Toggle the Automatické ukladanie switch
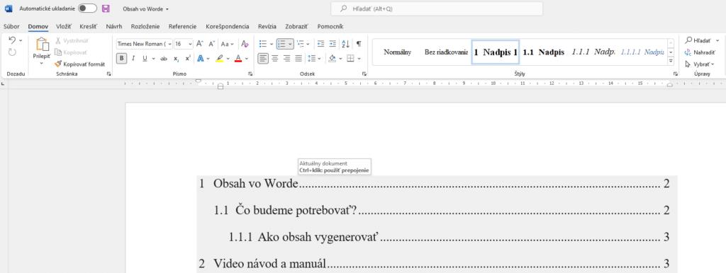726x273 pixels. 87,8
